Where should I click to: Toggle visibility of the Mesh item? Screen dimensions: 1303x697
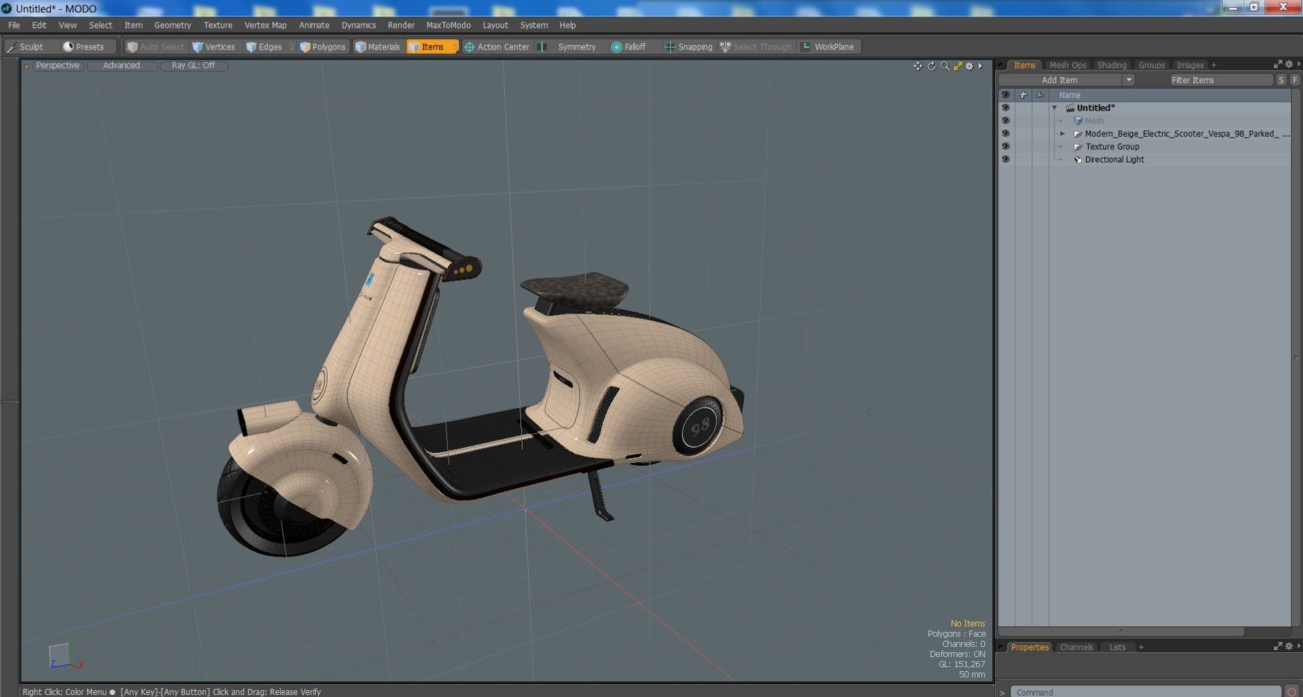click(1006, 121)
